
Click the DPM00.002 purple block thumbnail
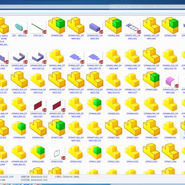[95, 28]
